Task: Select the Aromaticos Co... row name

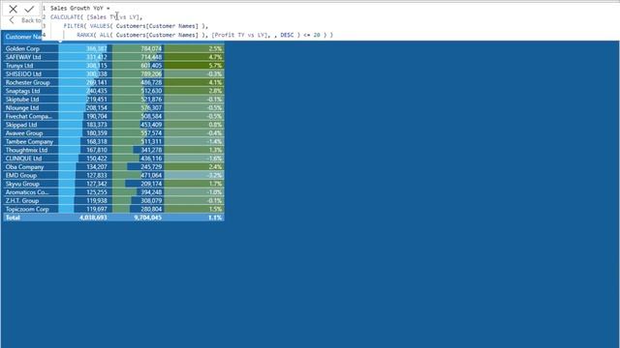Action: 27,192
